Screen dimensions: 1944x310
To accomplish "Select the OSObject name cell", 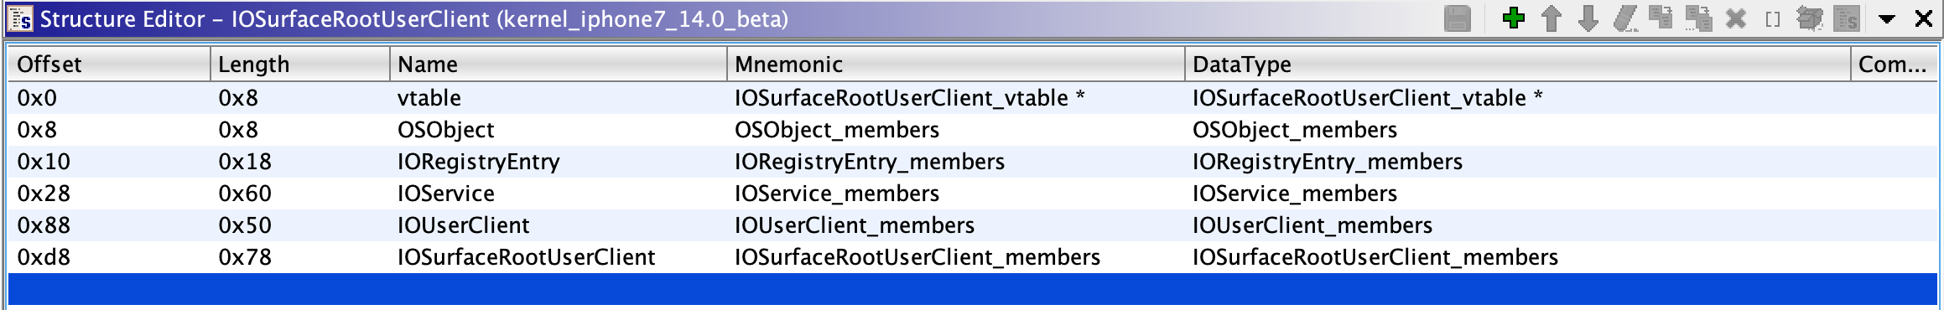I will 559,130.
